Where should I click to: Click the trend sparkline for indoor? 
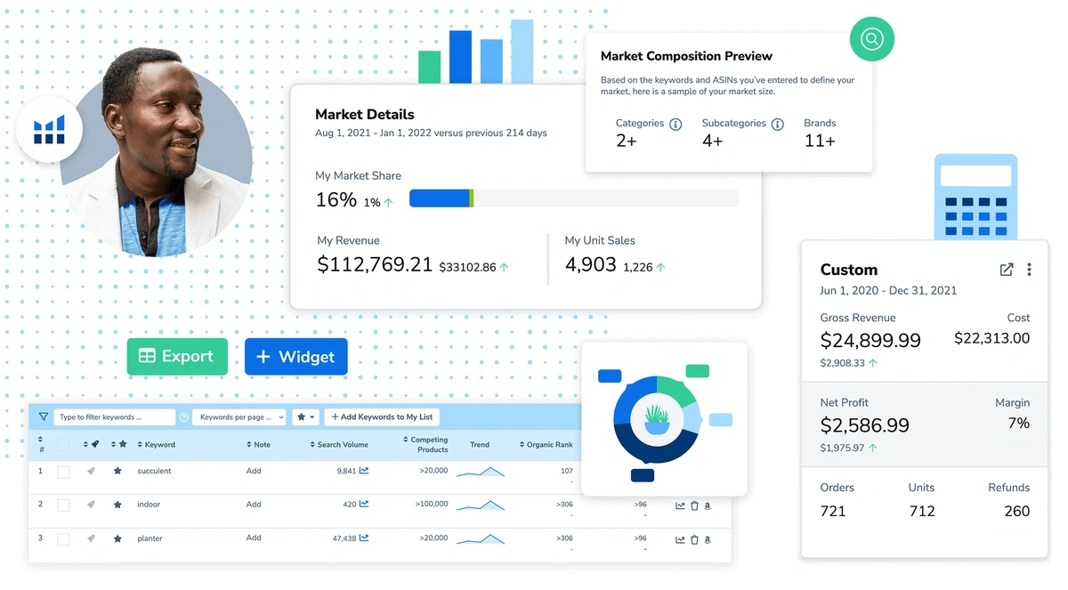pyautogui.click(x=481, y=505)
